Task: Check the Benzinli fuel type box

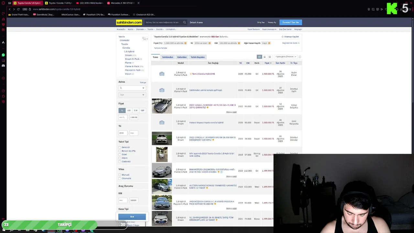Action: tap(120, 147)
